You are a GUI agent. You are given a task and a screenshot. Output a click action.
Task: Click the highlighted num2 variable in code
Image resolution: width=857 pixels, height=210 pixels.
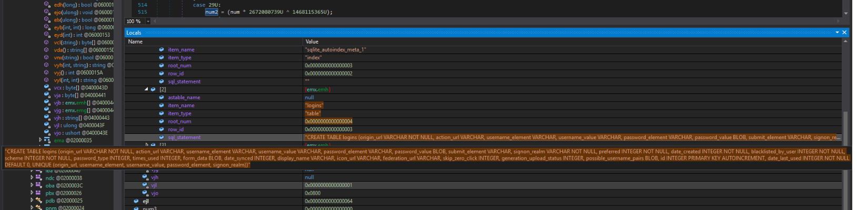[211, 12]
